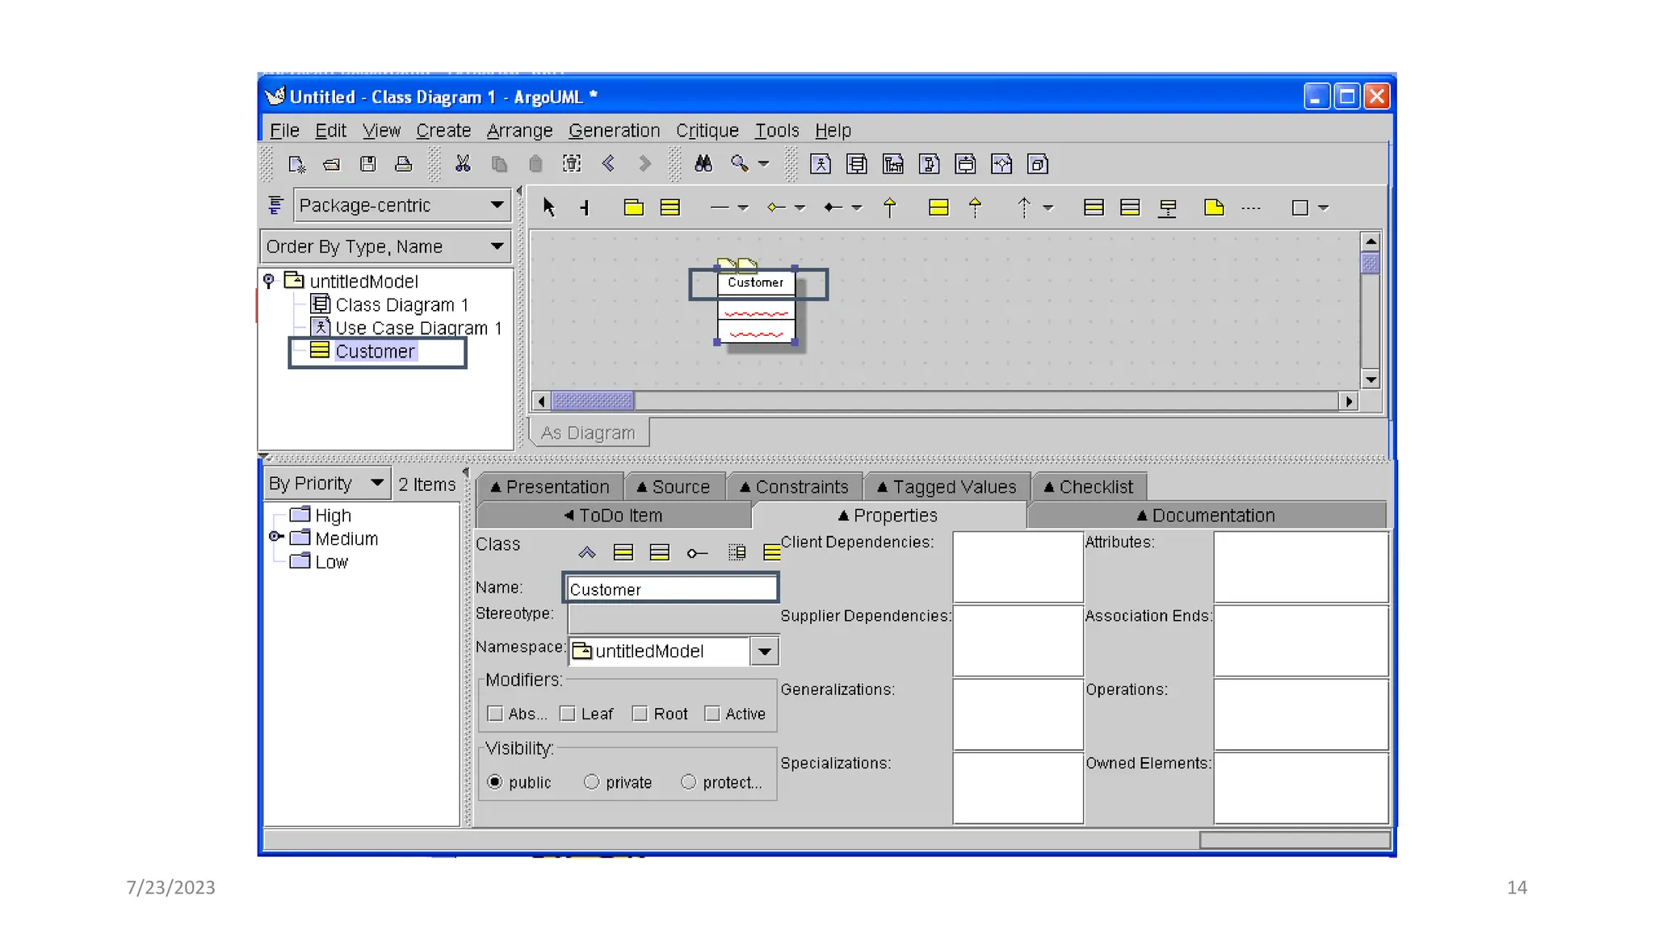Create new Class diagram icon in toolbar

857,165
